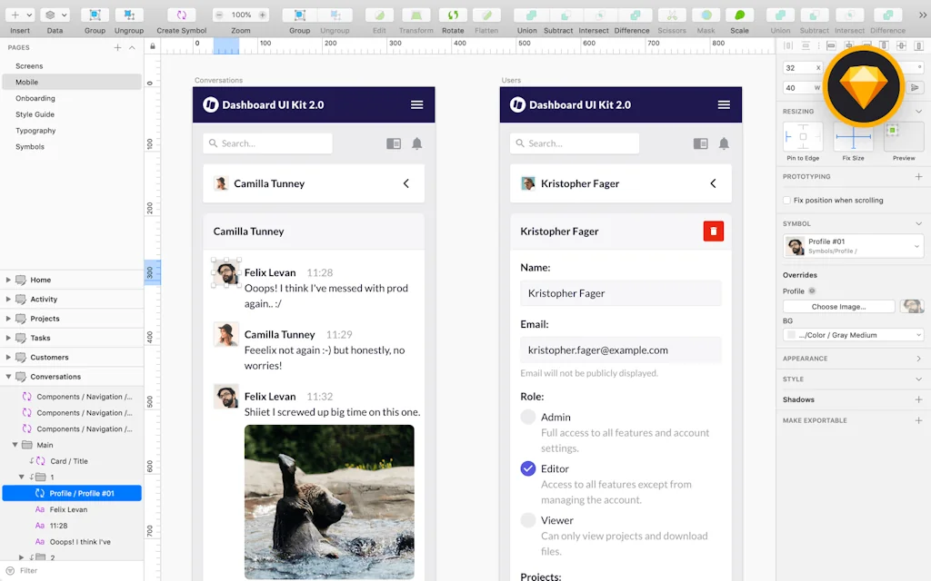This screenshot has width=931, height=581.
Task: Click the Scale toolbar icon
Action: tap(740, 15)
